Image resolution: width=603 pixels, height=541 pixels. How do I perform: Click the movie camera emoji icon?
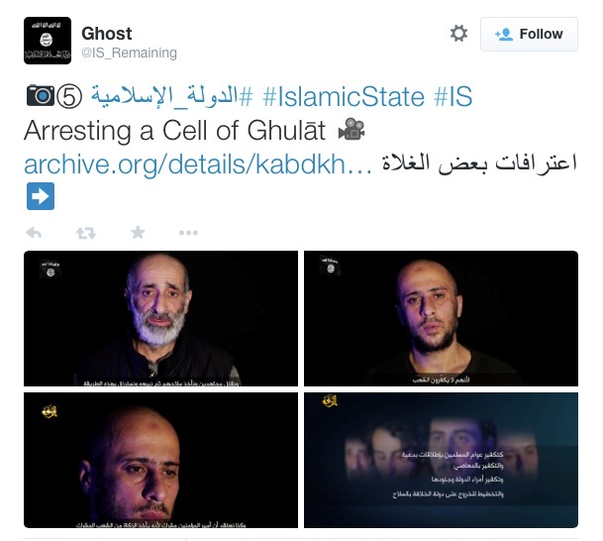tap(352, 129)
